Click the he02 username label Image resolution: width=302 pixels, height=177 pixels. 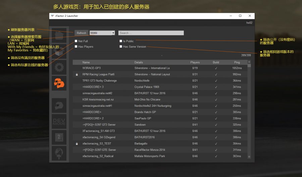coord(249,23)
